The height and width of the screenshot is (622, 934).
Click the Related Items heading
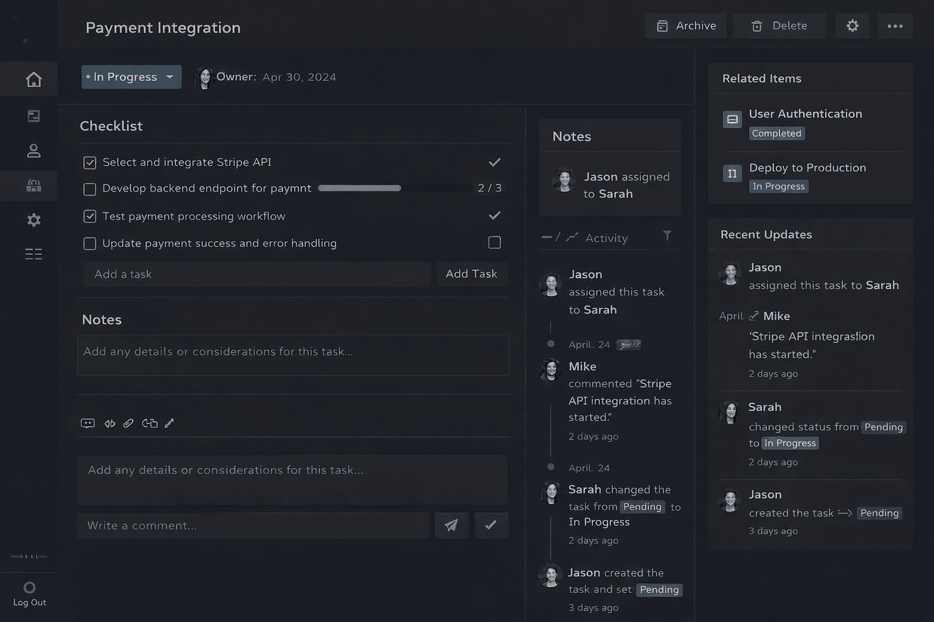[762, 78]
